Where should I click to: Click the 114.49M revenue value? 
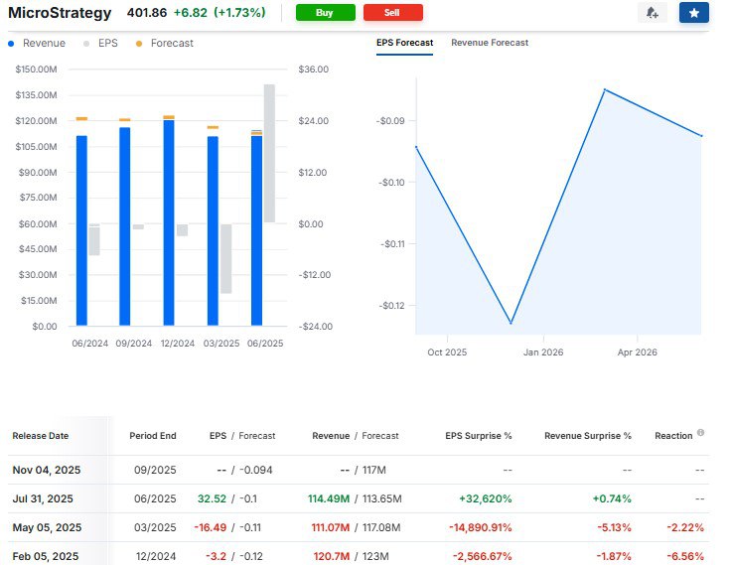click(329, 498)
